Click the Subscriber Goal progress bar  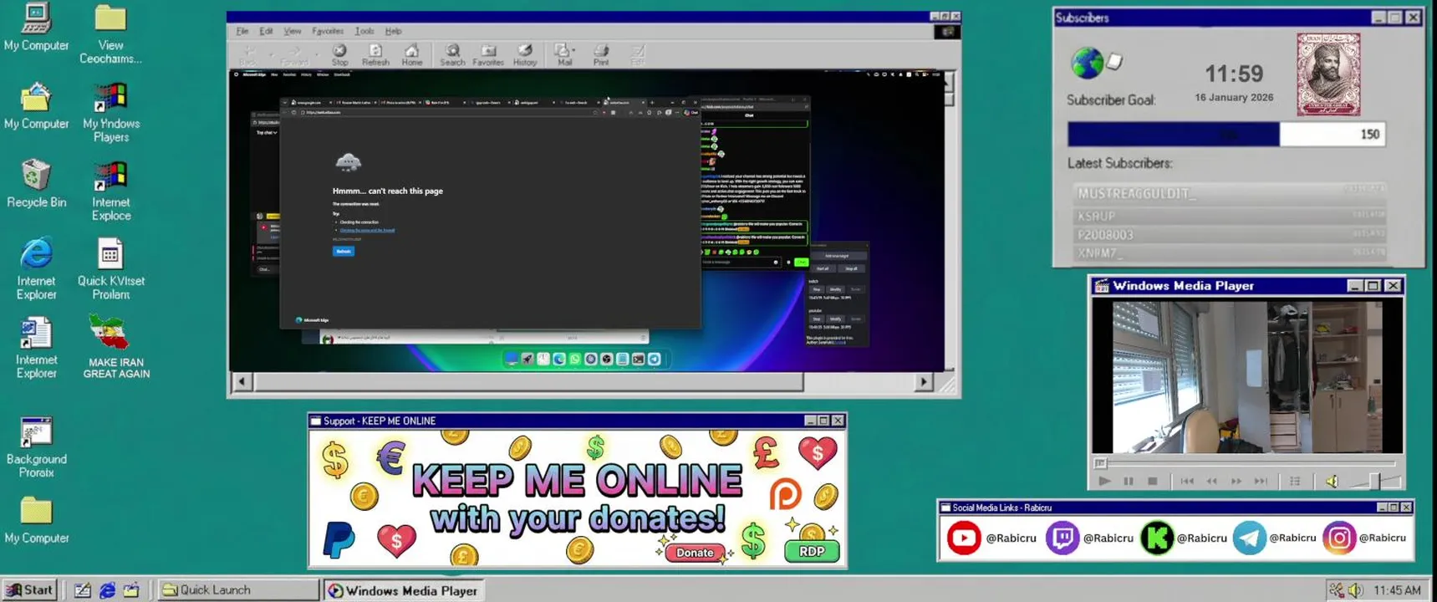1226,134
